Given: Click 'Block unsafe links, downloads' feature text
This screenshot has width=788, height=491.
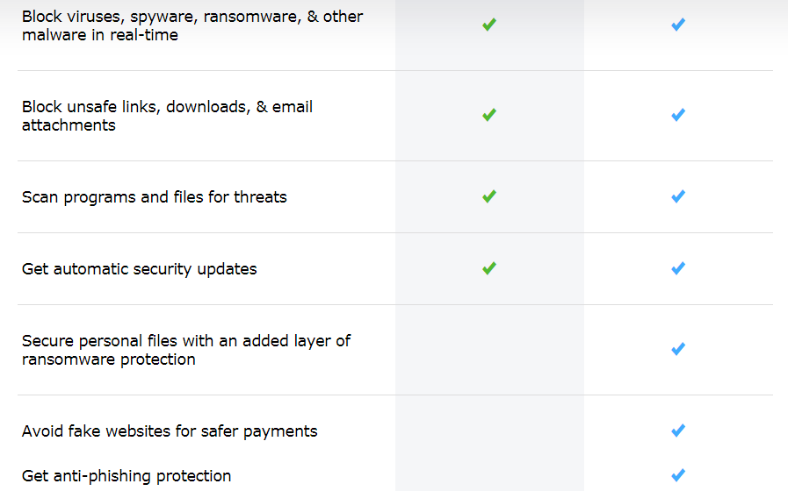Looking at the screenshot, I should point(167,116).
